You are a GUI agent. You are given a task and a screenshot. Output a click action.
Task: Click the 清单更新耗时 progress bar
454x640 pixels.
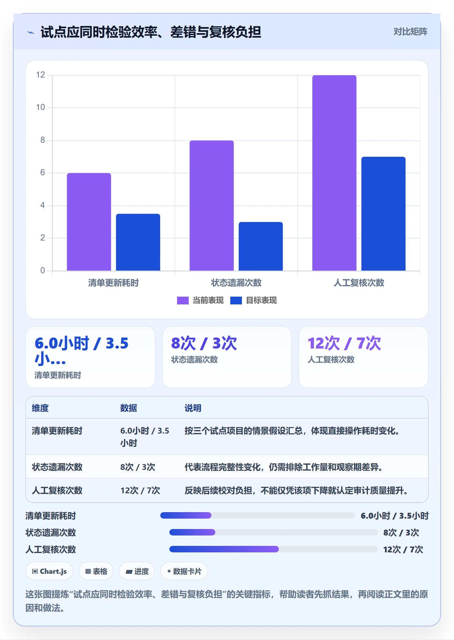pyautogui.click(x=258, y=515)
